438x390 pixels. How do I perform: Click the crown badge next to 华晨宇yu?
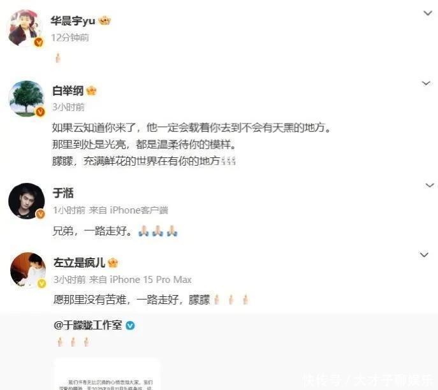coord(105,20)
